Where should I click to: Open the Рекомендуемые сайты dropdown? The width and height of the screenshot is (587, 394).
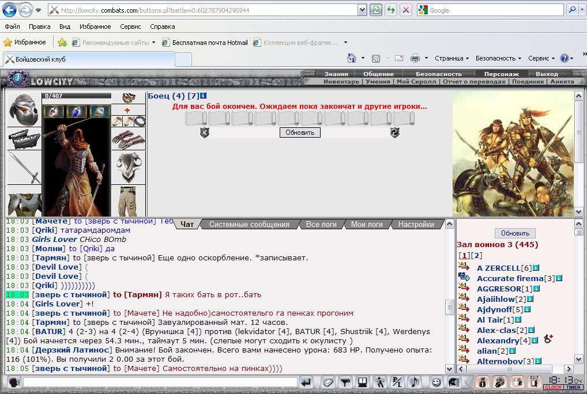pos(153,43)
